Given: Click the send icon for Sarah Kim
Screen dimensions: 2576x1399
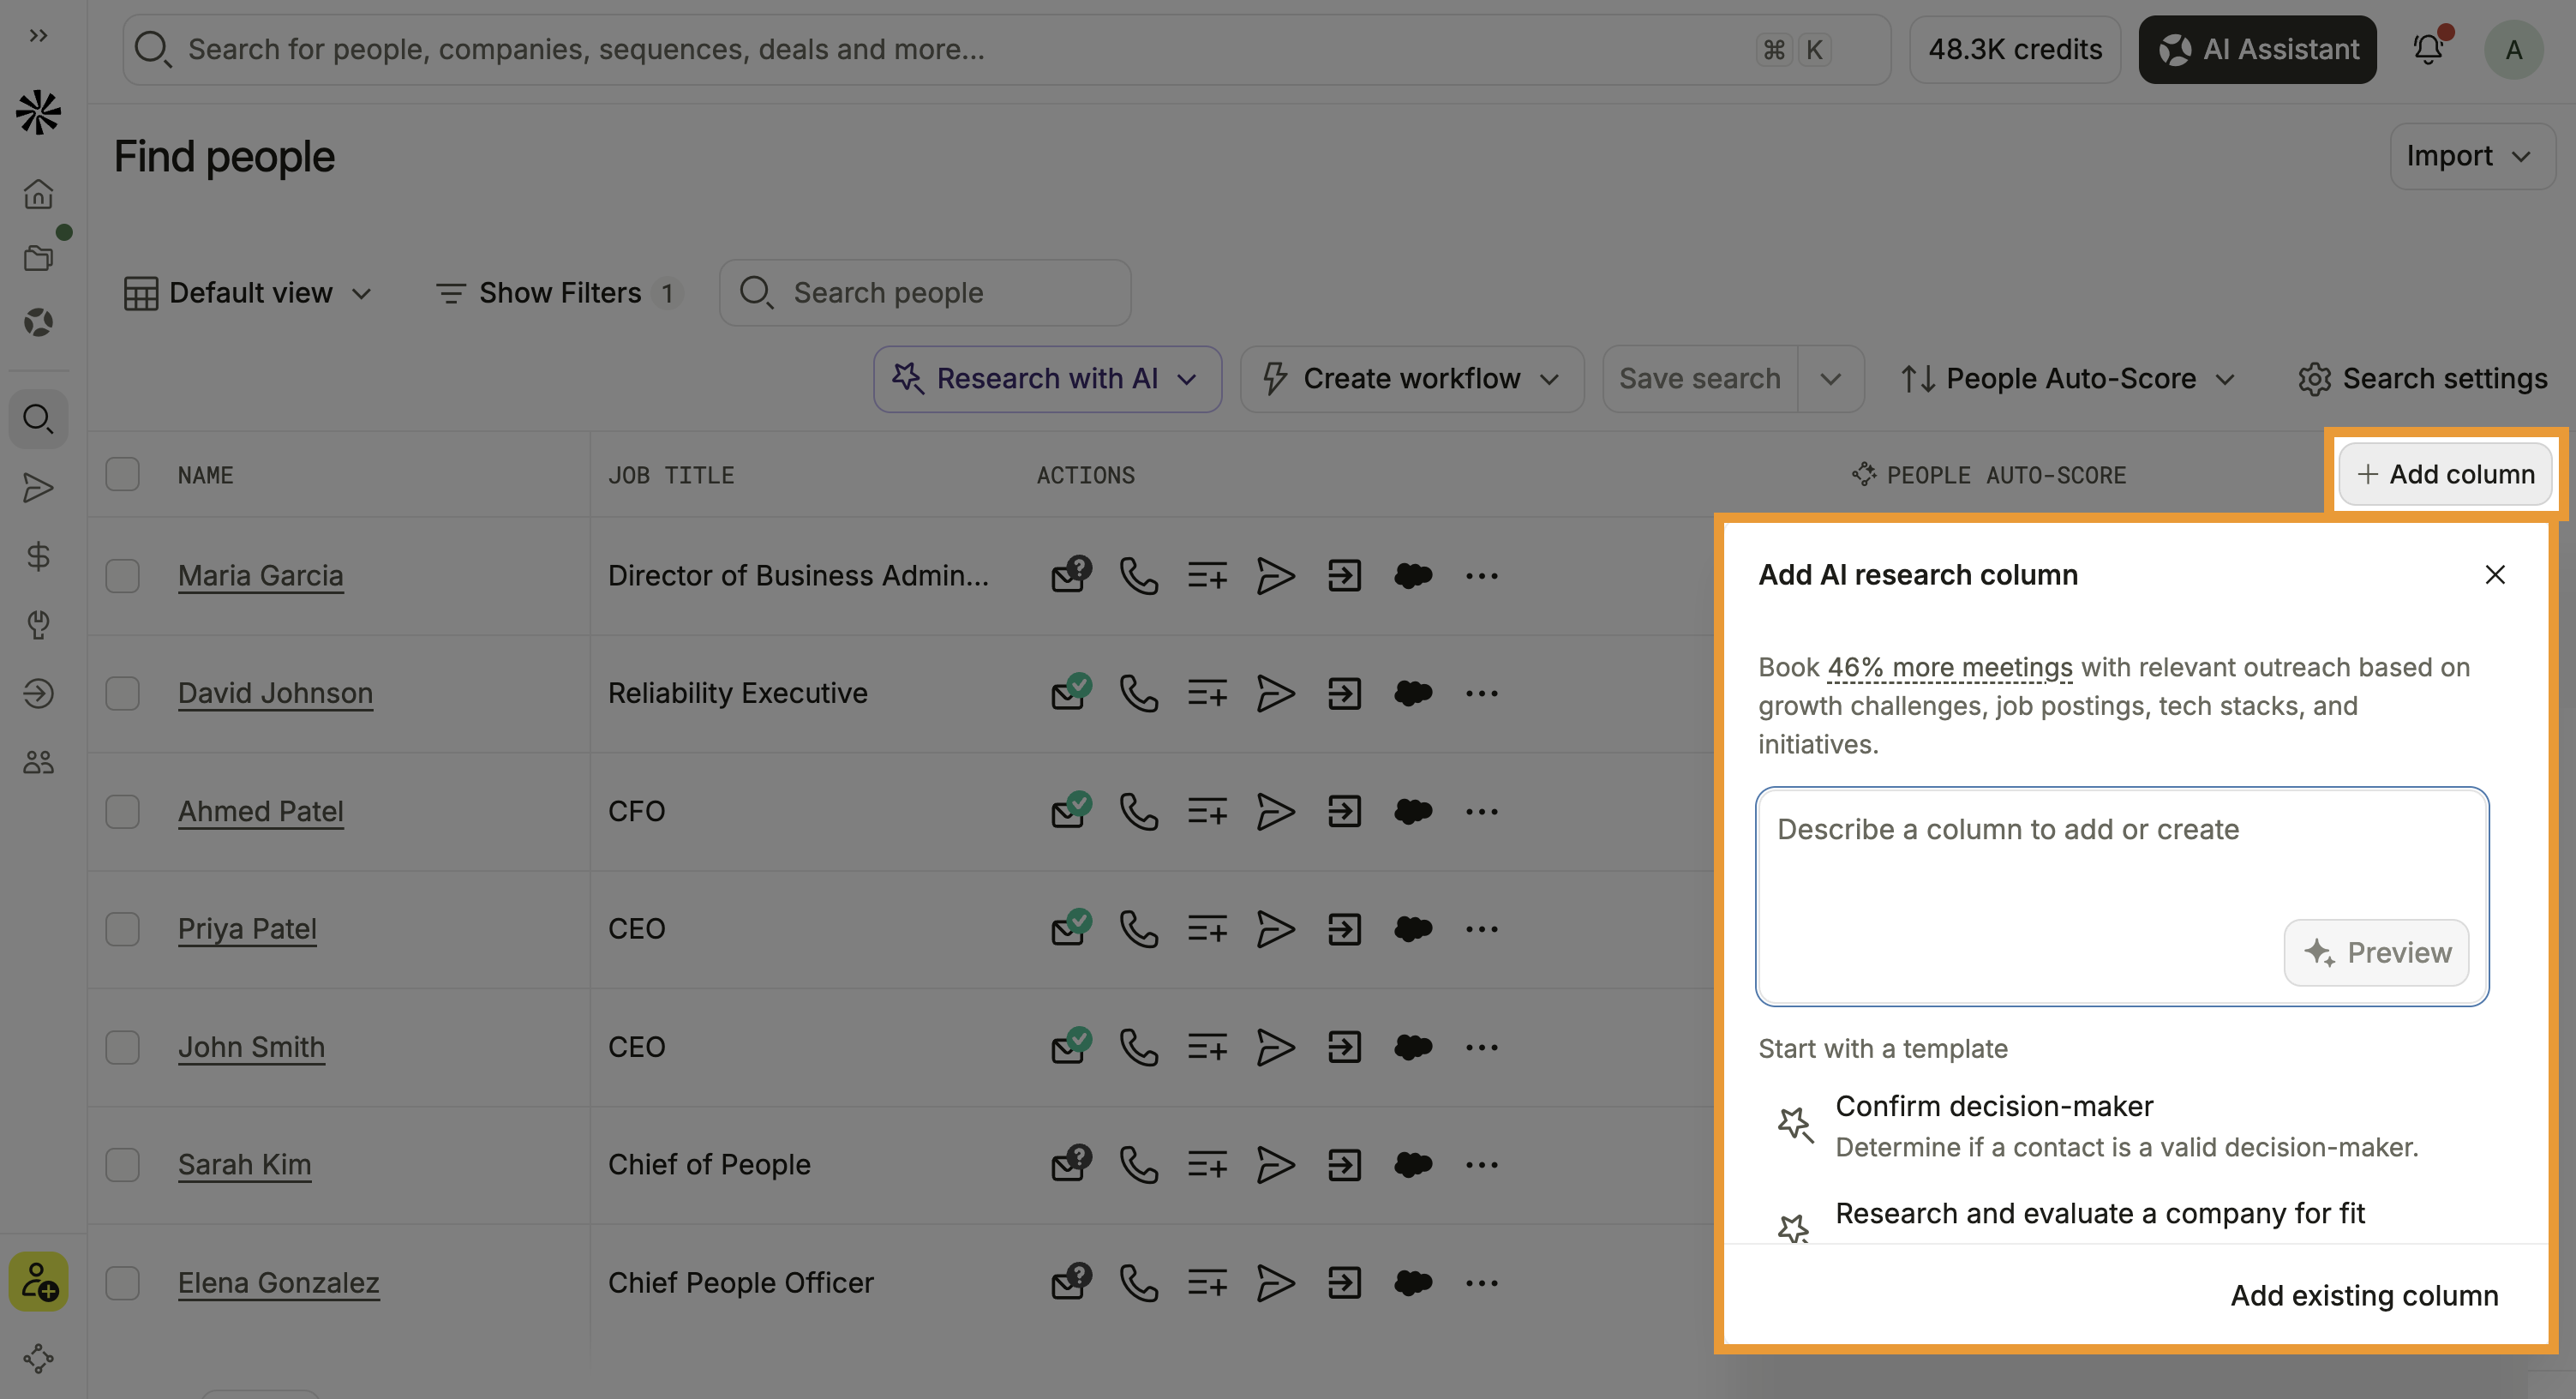Looking at the screenshot, I should 1275,1164.
